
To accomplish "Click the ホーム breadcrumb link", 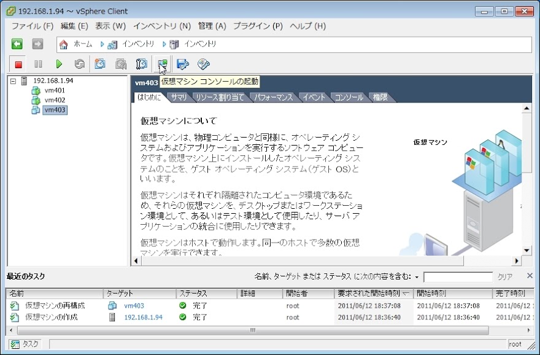I will pos(83,44).
